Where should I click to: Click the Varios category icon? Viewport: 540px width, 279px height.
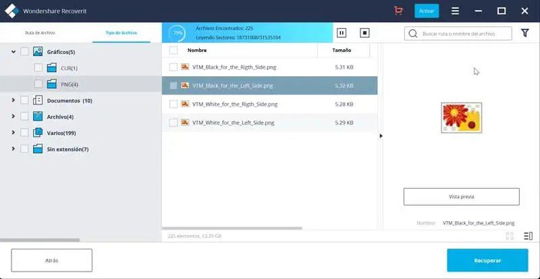[38, 133]
